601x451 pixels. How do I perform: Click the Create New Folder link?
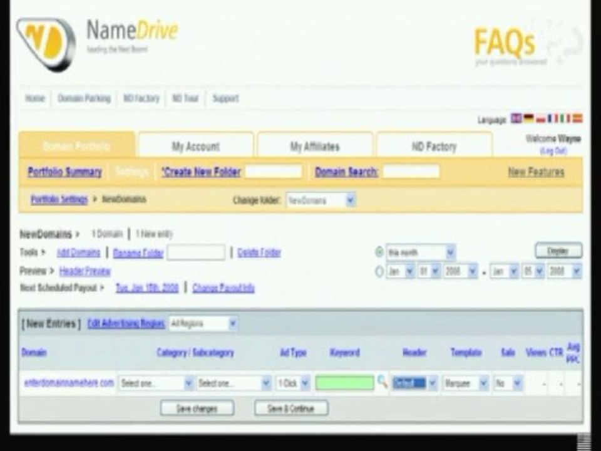coord(201,172)
